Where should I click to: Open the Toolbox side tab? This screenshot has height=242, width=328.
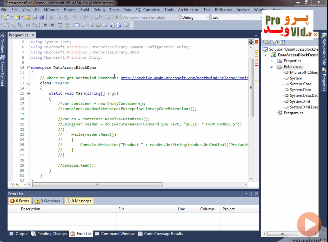pos(2,43)
